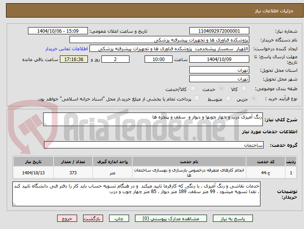
Task: Click the need date cell 1404/10/13
Action: pyautogui.click(x=33, y=173)
